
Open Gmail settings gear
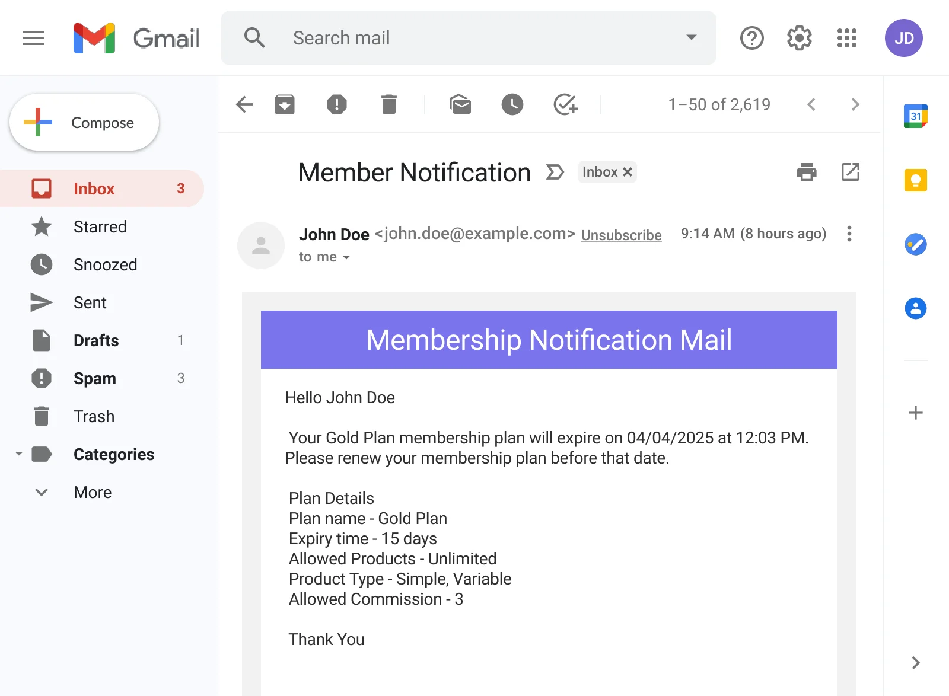coord(799,37)
